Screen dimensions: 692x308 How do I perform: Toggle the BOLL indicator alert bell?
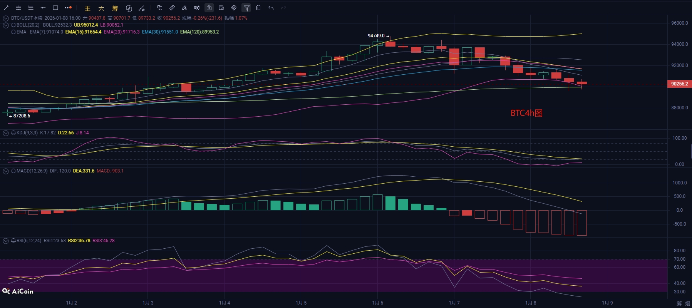(13, 25)
